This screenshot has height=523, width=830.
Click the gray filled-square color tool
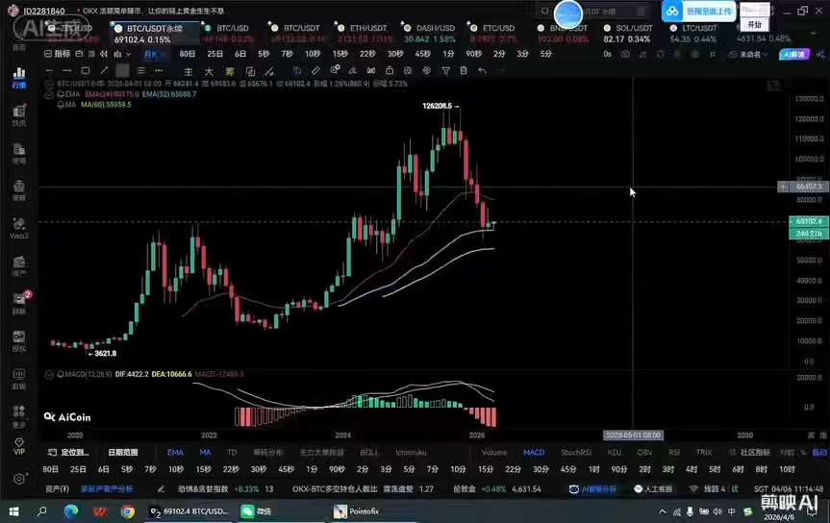[x=122, y=70]
